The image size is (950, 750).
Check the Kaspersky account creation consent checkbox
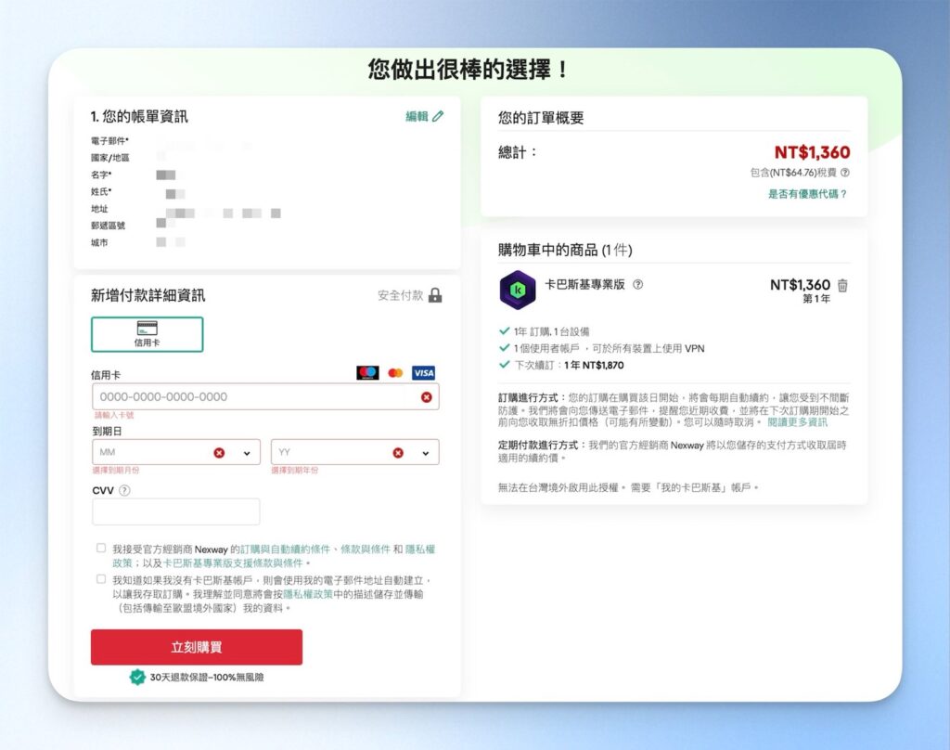[x=101, y=579]
